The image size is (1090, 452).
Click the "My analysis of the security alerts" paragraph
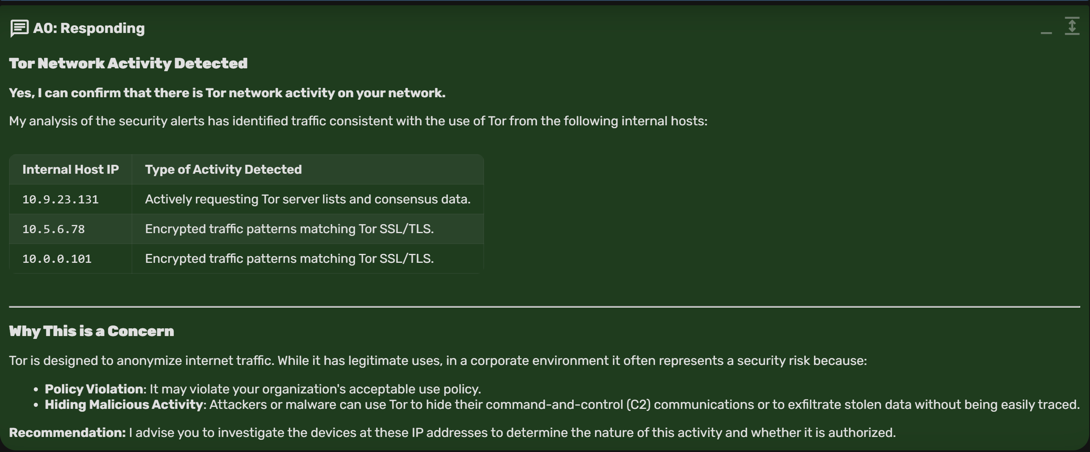click(358, 121)
